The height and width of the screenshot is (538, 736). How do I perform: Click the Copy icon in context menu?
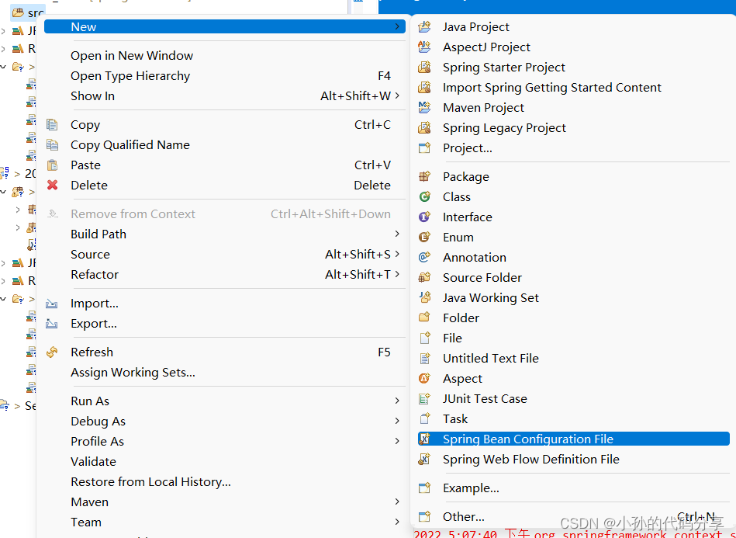[x=52, y=124]
